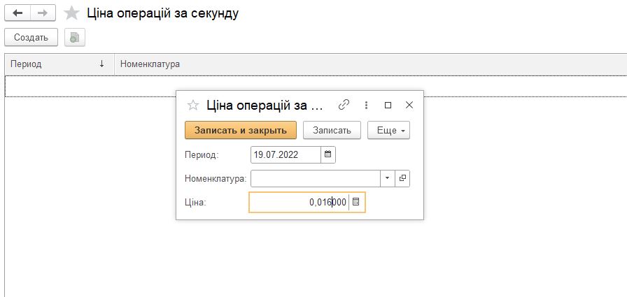Open the Еще dropdown menu
This screenshot has width=627, height=297.
(x=388, y=130)
